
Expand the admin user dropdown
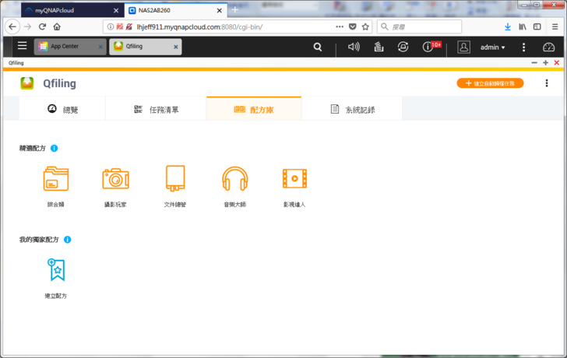pos(492,47)
